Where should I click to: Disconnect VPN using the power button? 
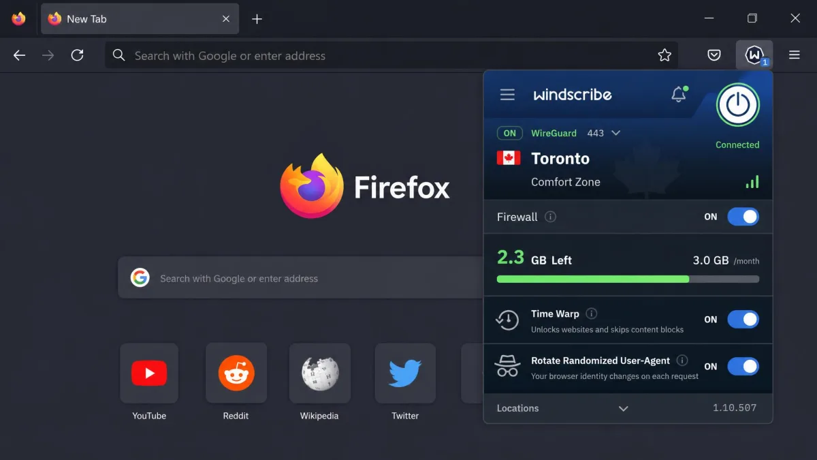tap(737, 105)
